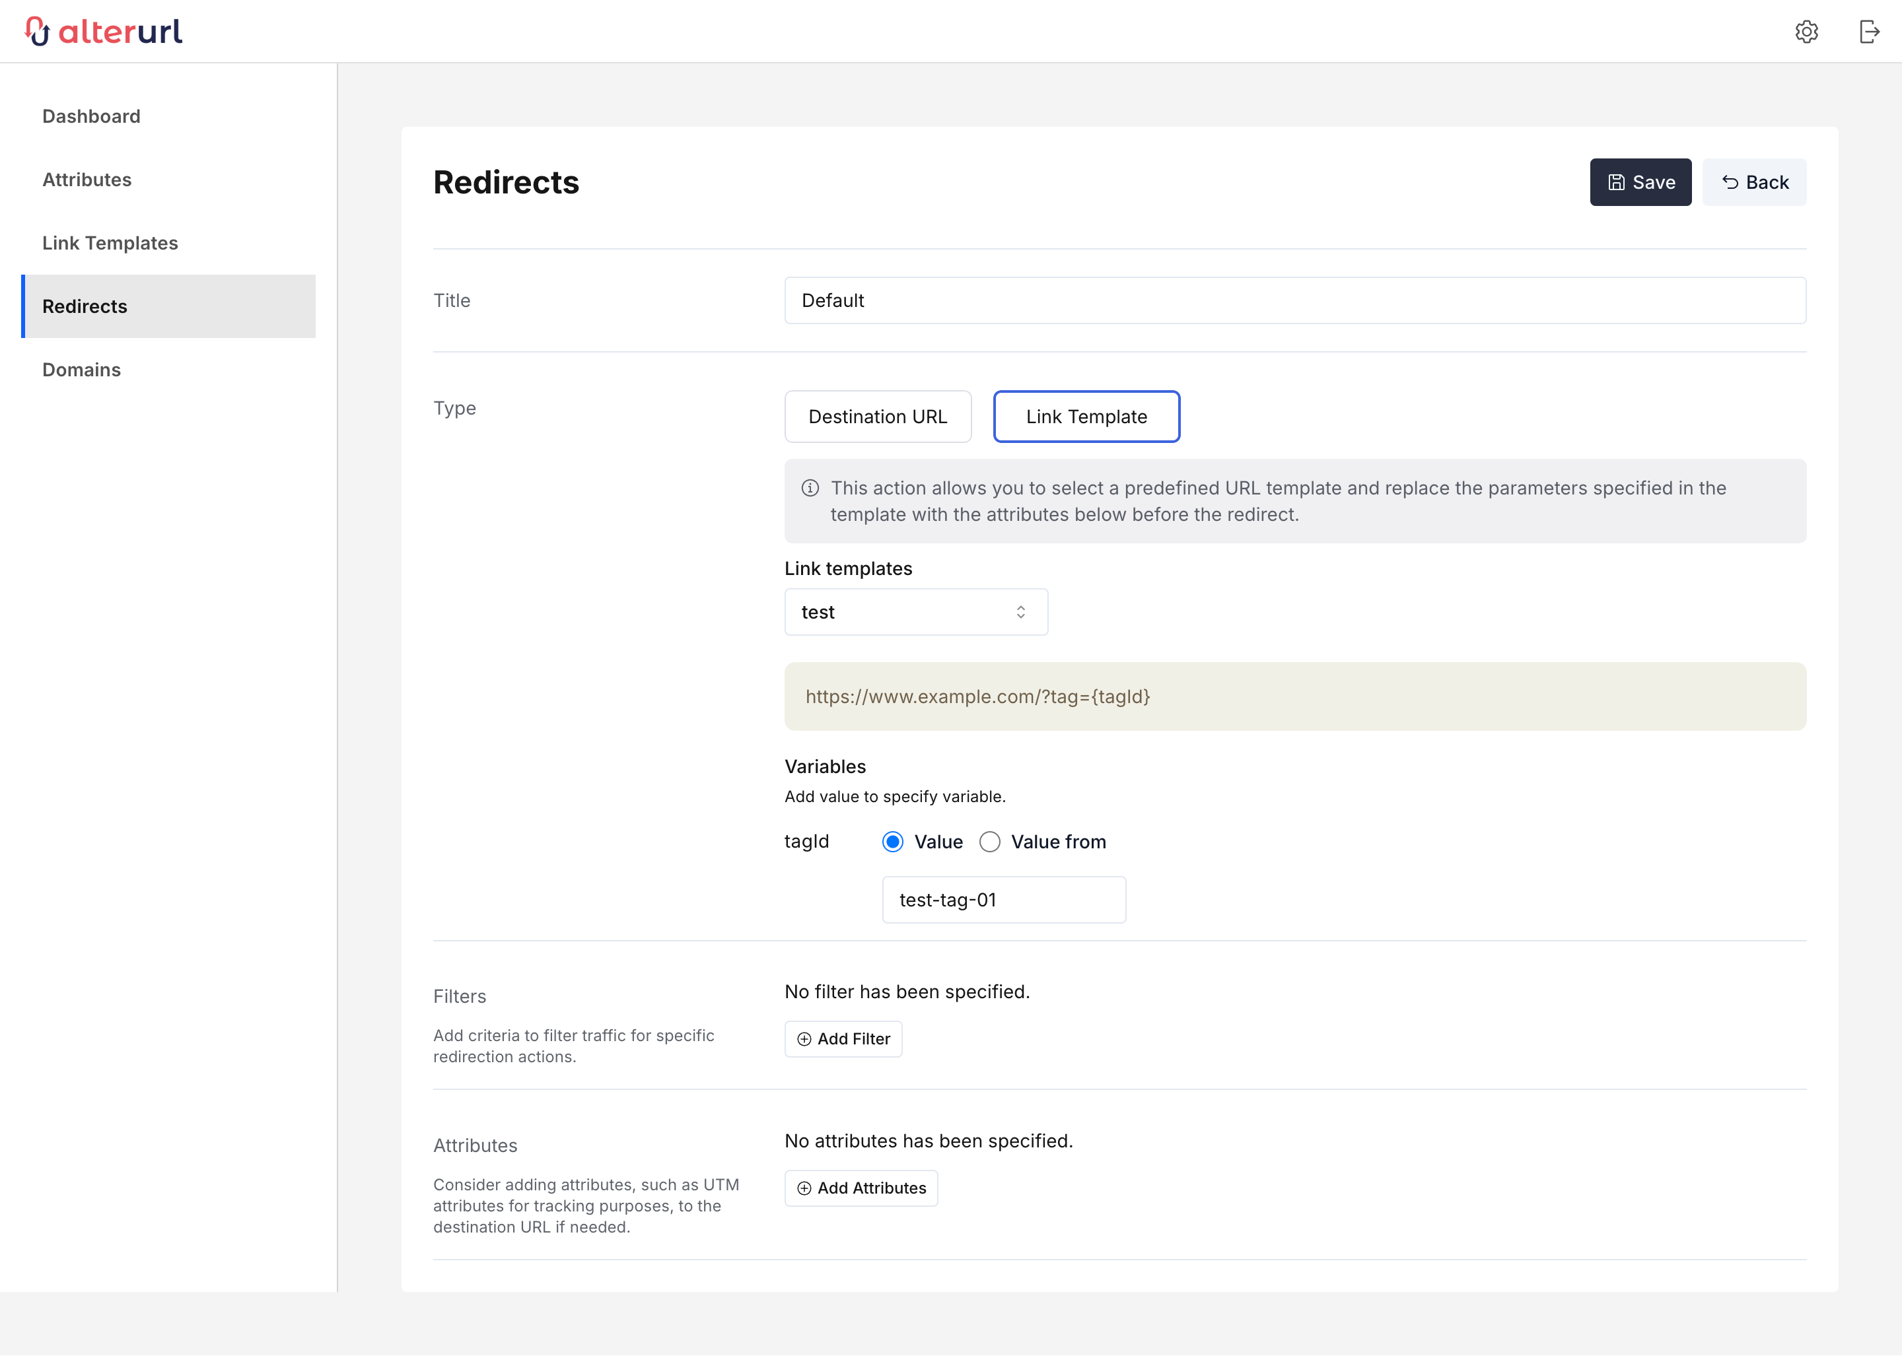This screenshot has height=1356, width=1902.
Task: Click 'No attributes has been specified.' text
Action: pyautogui.click(x=928, y=1141)
